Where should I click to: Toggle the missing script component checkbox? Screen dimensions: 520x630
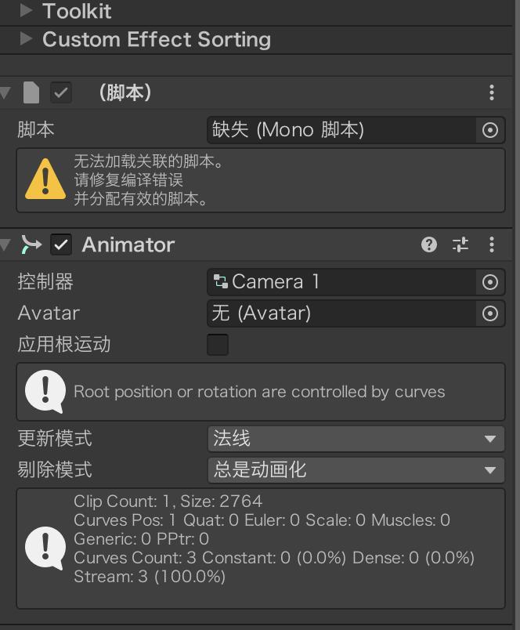point(61,92)
